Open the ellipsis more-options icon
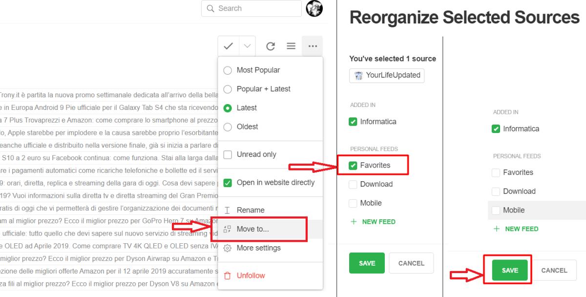 click(312, 45)
